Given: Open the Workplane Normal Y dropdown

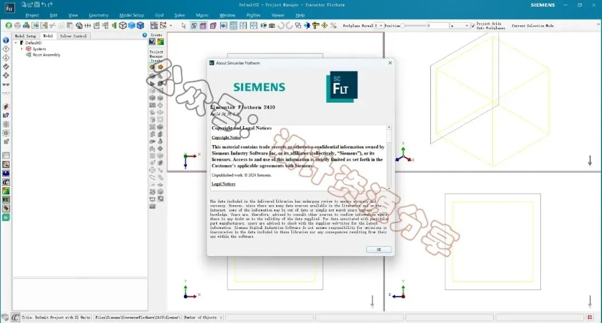Looking at the screenshot, I should point(378,26).
